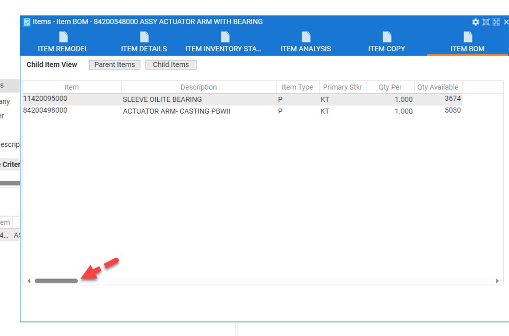Image resolution: width=509 pixels, height=336 pixels.
Task: Click the Item Remodel document icon
Action: pos(63,37)
